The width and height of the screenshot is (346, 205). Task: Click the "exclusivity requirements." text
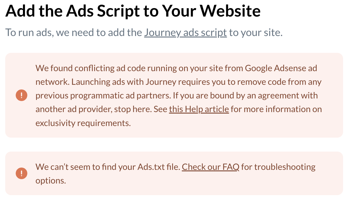click(83, 123)
